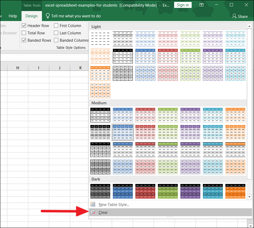Select column H header
The height and width of the screenshot is (228, 254).
[18, 67]
